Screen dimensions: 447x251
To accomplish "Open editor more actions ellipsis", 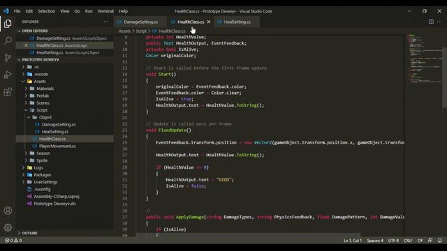I will [x=439, y=22].
